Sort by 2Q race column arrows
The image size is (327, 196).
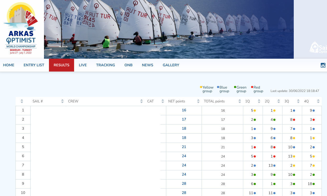coord(279,101)
